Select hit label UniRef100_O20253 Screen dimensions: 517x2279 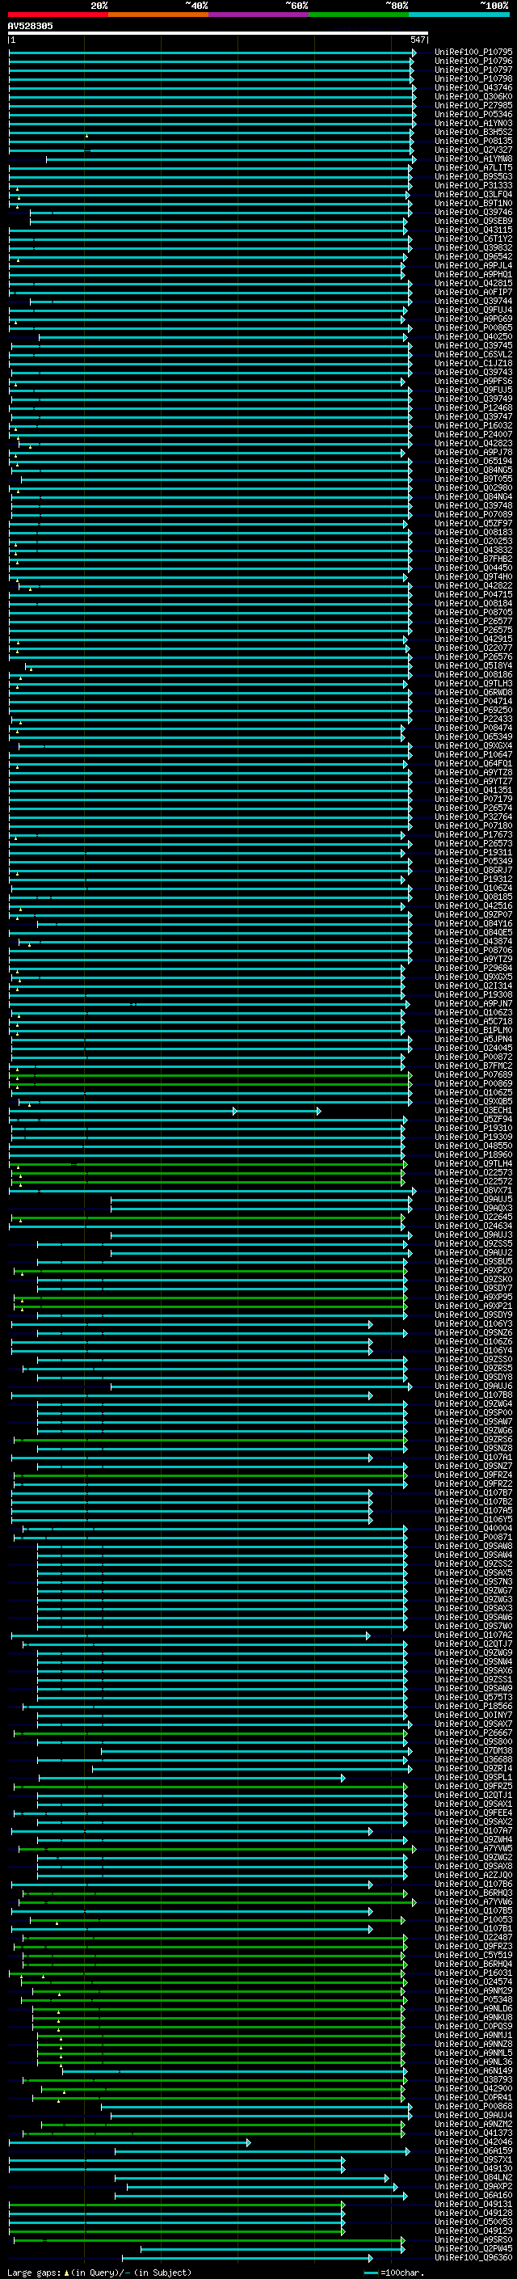(x=473, y=541)
